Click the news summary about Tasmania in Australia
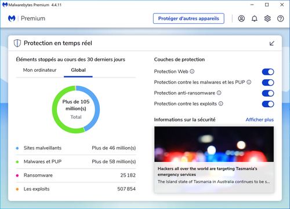290x209 pixels. tap(213, 182)
